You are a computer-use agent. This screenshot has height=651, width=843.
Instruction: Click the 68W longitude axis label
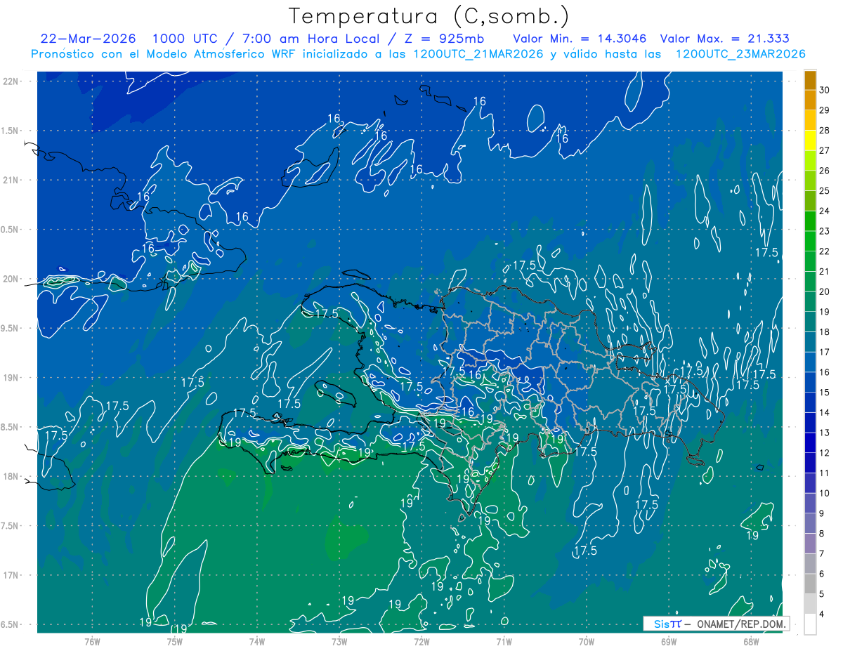[751, 641]
